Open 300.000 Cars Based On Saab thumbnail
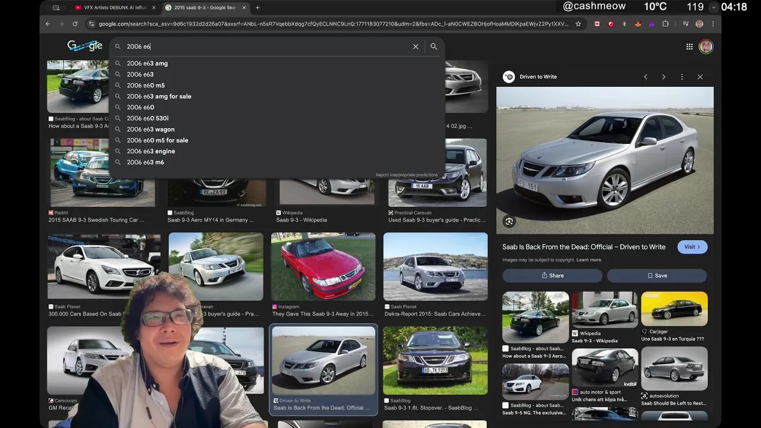Viewport: 761px width, 428px height. [104, 266]
